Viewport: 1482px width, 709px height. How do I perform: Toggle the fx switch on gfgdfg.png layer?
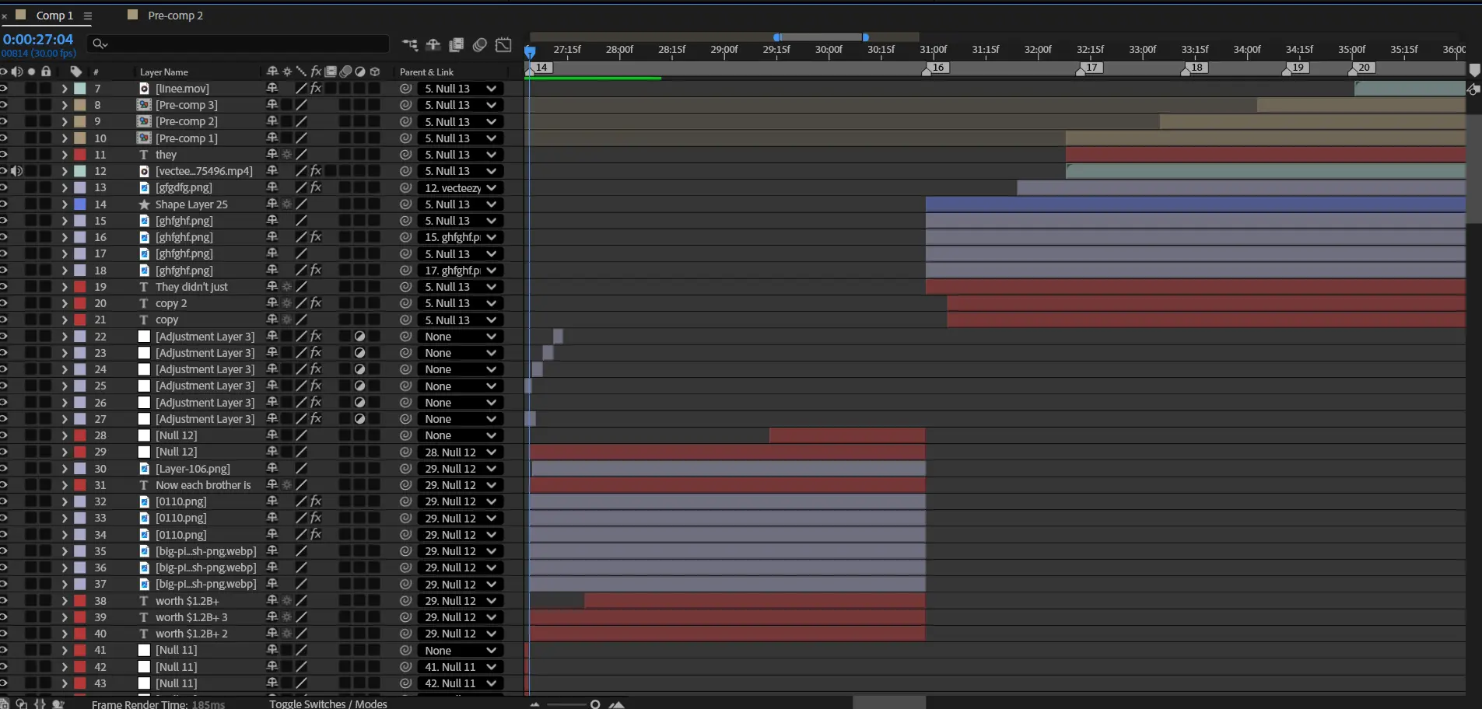tap(316, 187)
